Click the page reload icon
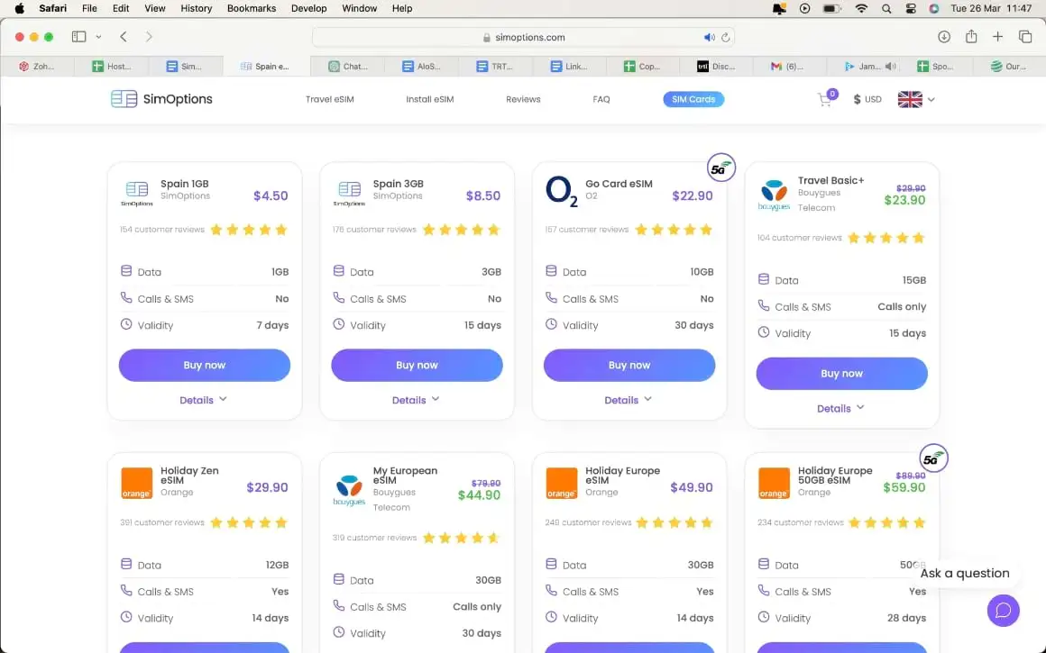Viewport: 1046px width, 653px height. [x=726, y=38]
